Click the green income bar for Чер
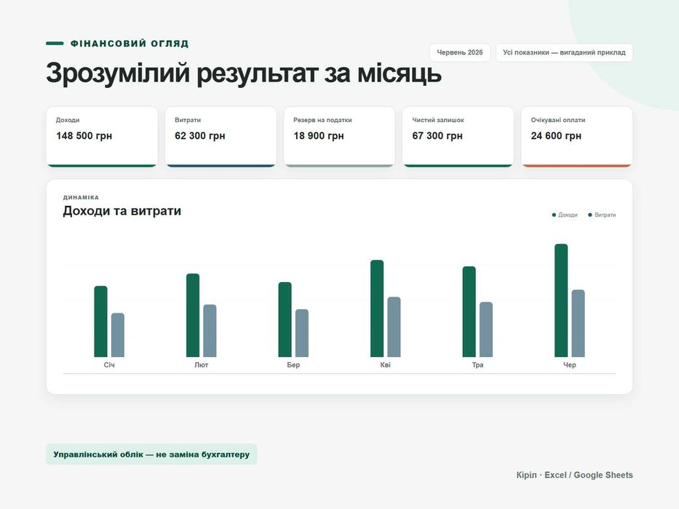 pyautogui.click(x=561, y=300)
